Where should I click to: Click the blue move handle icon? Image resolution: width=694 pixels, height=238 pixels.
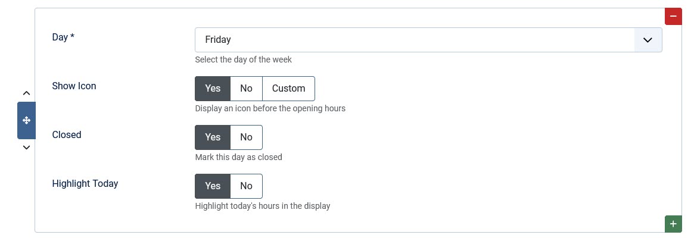(26, 120)
